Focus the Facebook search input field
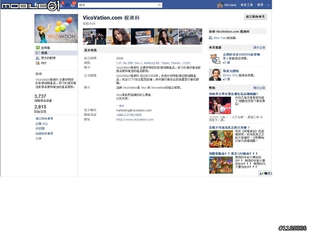 click(x=118, y=5)
